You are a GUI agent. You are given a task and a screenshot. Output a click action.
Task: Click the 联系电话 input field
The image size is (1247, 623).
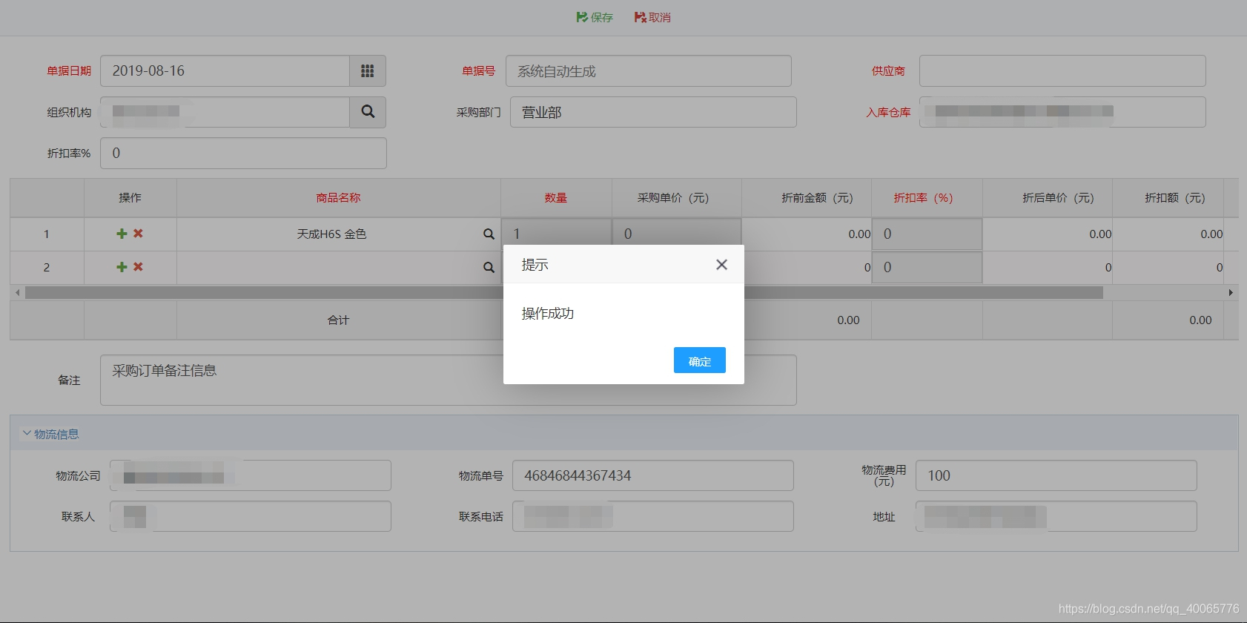tap(653, 516)
